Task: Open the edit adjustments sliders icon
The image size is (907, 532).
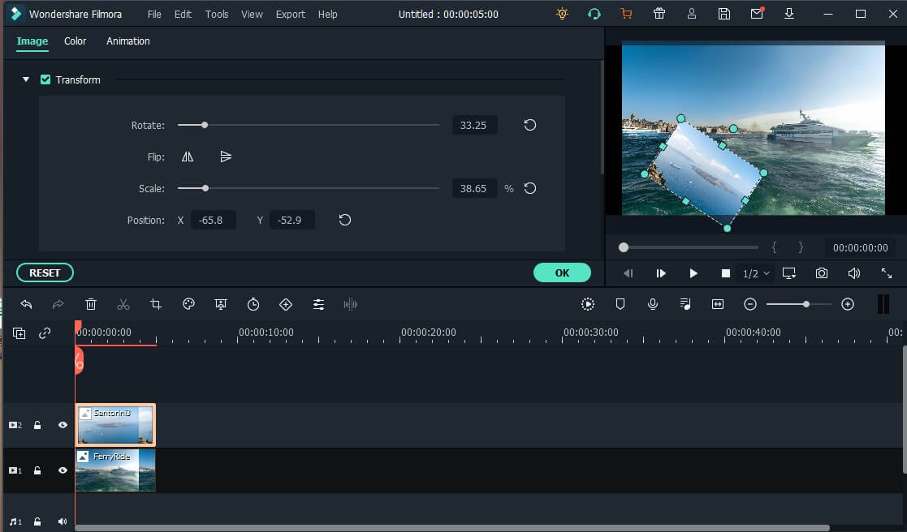Action: 318,304
